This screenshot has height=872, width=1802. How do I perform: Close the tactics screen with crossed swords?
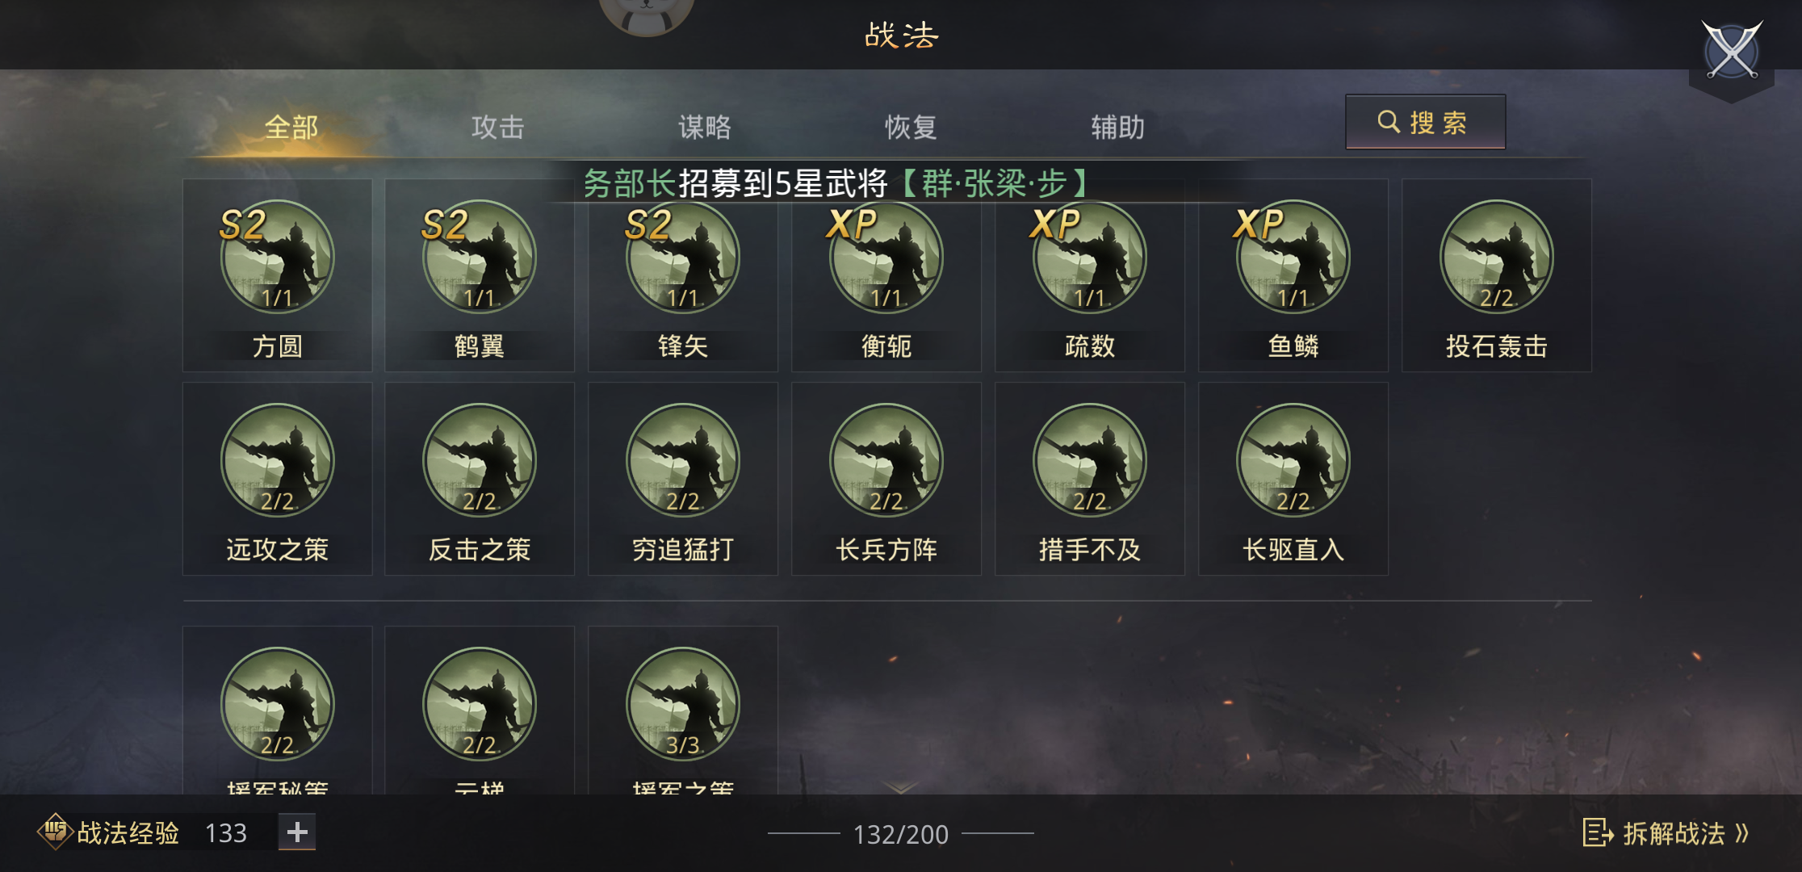click(1732, 50)
